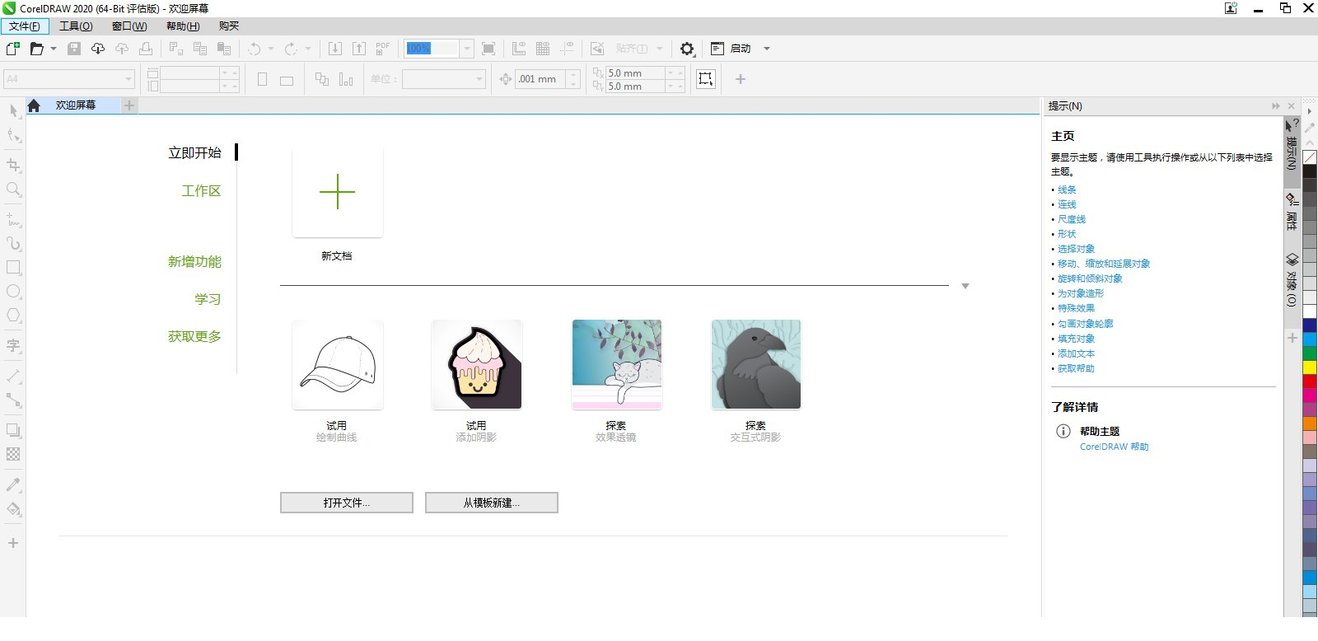Open the 工具(O) menu
1318x641 pixels.
pyautogui.click(x=76, y=26)
